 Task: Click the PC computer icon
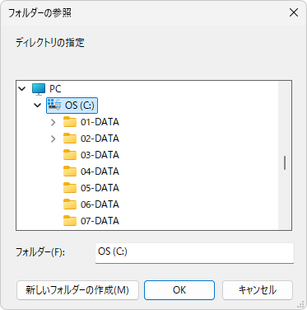pos(39,89)
